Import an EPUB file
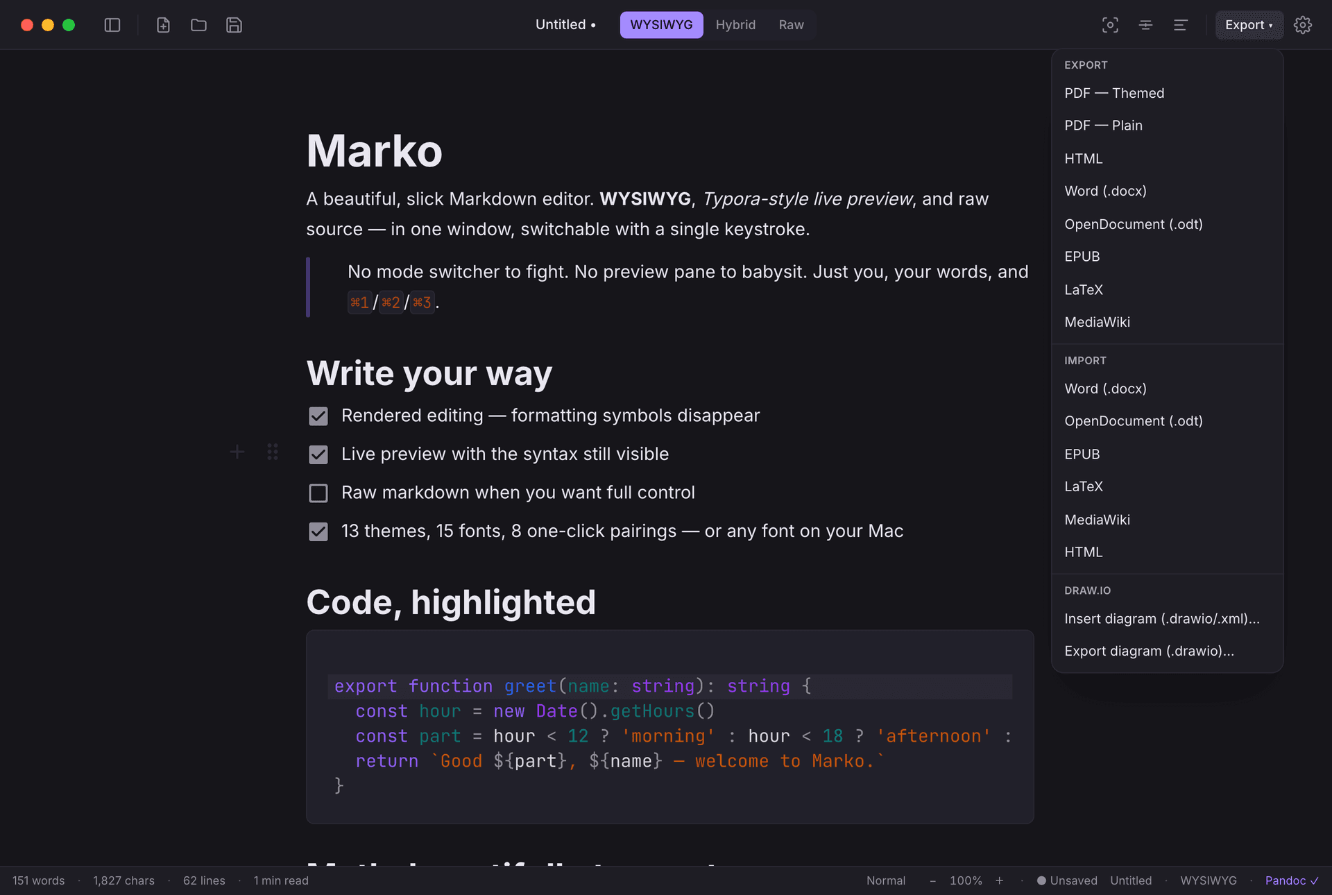This screenshot has height=895, width=1332. [x=1168, y=454]
